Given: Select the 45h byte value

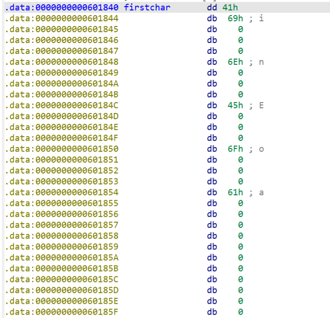Looking at the screenshot, I should coord(236,105).
